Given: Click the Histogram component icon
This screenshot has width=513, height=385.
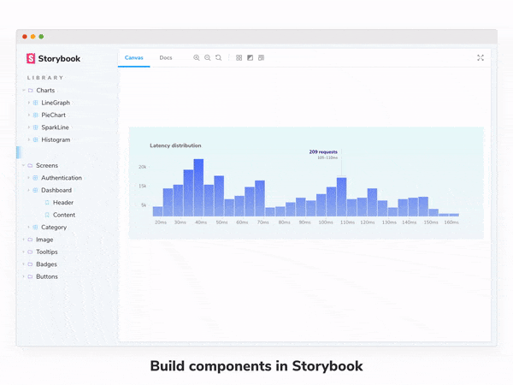Looking at the screenshot, I should pyautogui.click(x=36, y=139).
